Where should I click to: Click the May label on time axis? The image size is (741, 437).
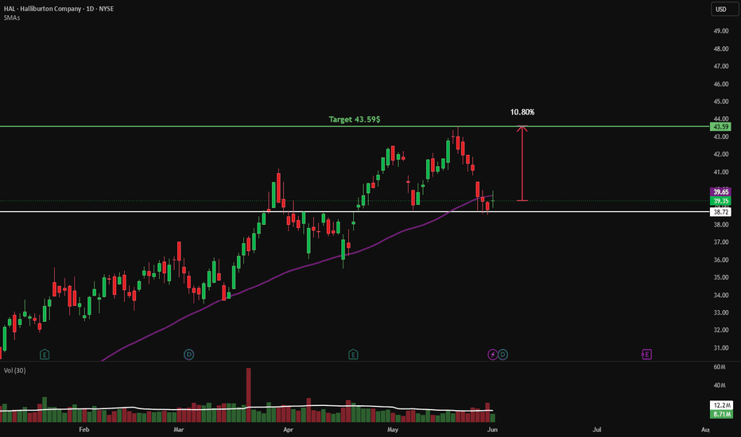point(393,429)
